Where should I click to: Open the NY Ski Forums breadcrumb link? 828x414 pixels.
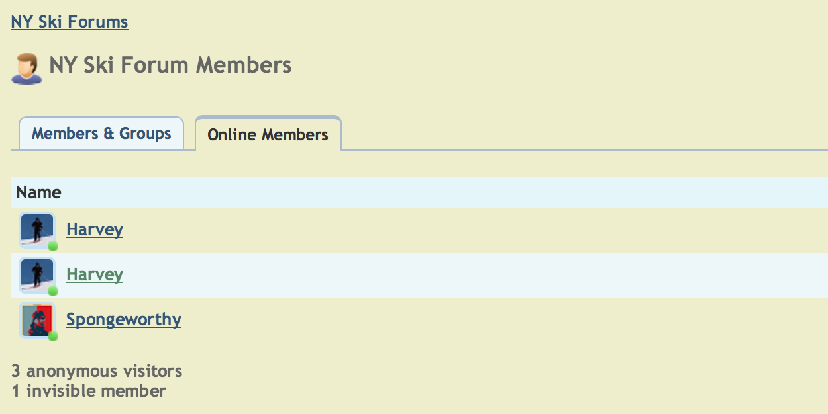(70, 22)
